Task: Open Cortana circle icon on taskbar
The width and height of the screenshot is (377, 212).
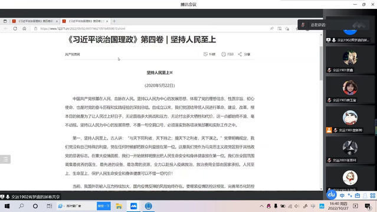Action: (35, 206)
